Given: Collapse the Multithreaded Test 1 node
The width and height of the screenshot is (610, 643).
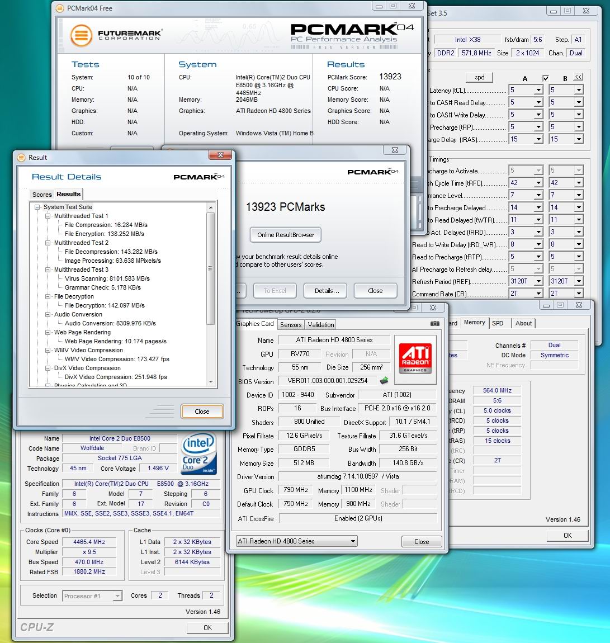Looking at the screenshot, I should pos(48,216).
